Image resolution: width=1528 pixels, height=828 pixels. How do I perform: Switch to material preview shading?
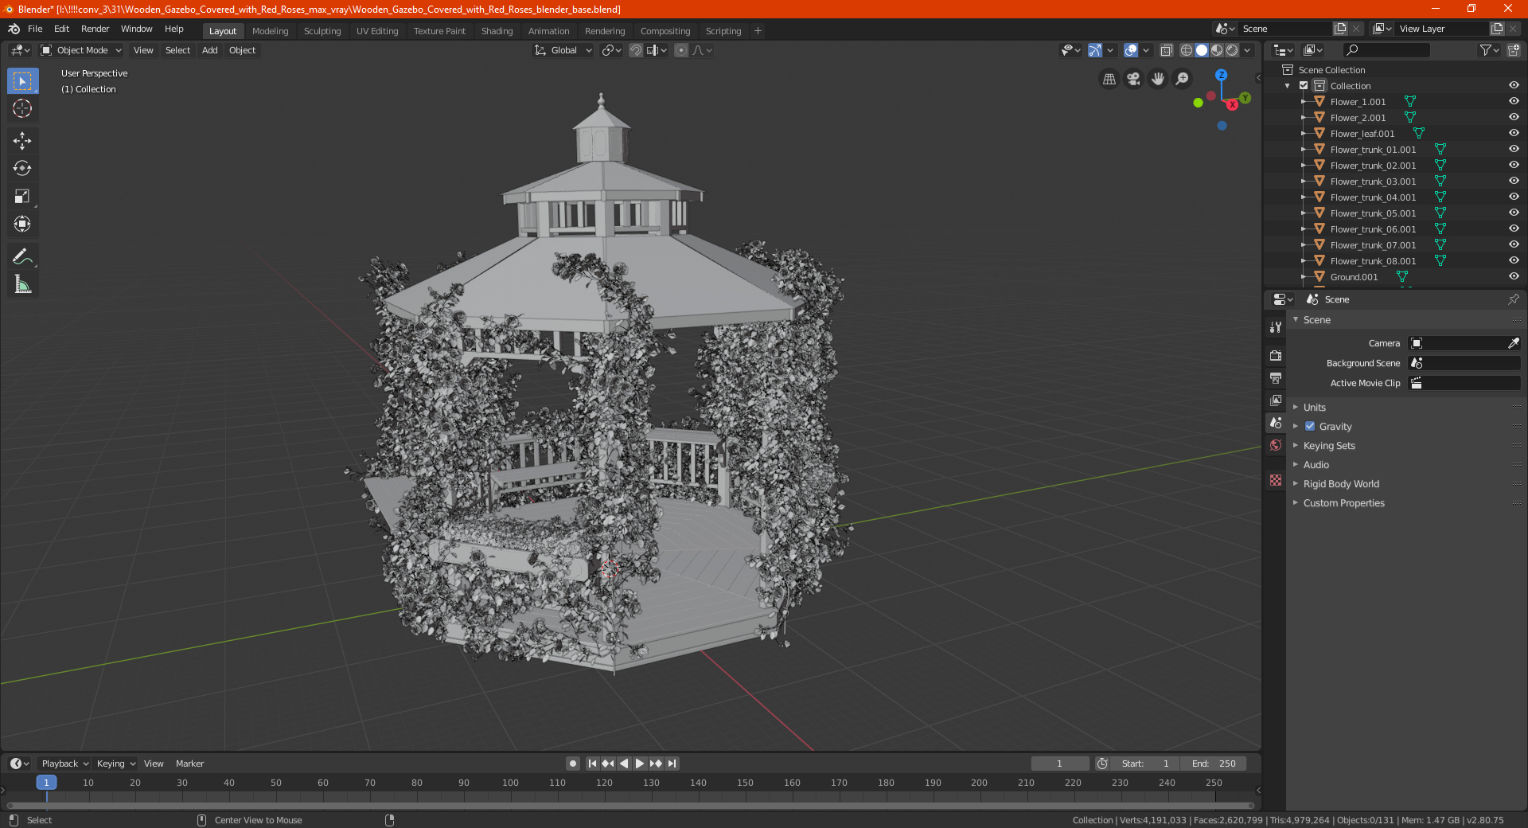pos(1217,50)
